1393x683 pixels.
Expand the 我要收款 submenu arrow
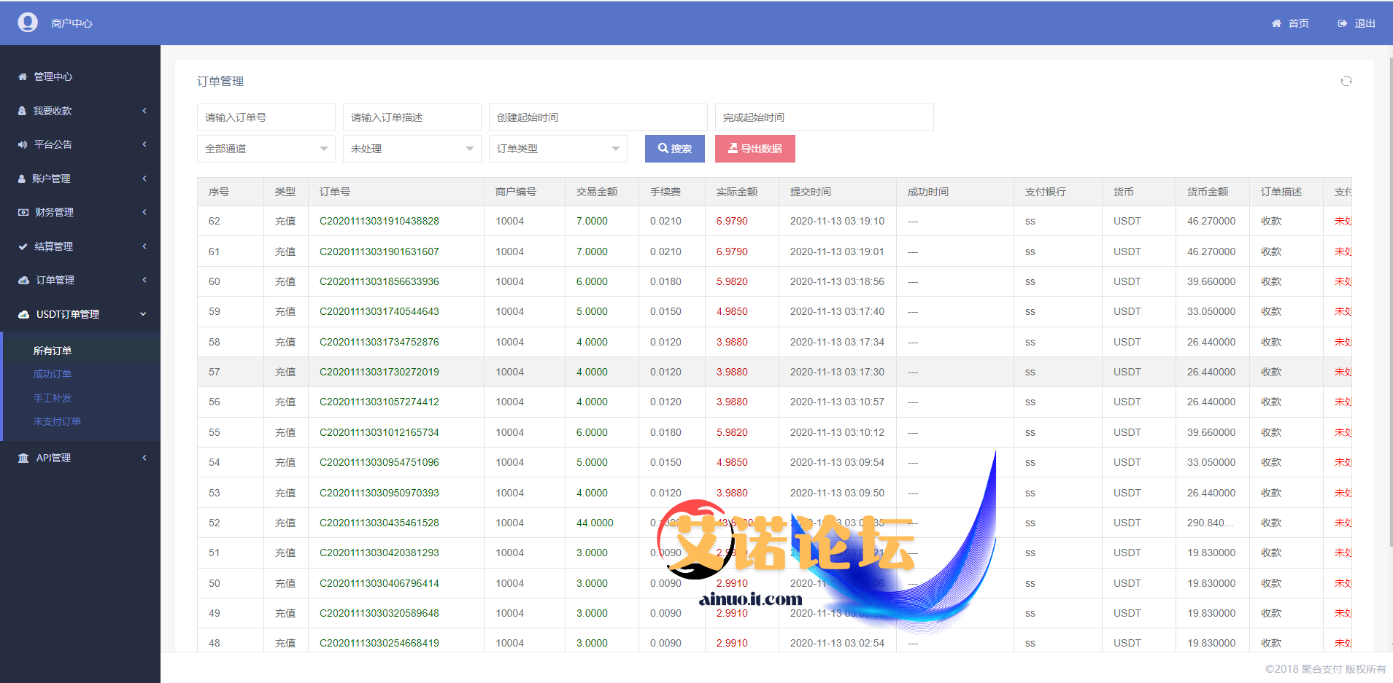tap(144, 111)
